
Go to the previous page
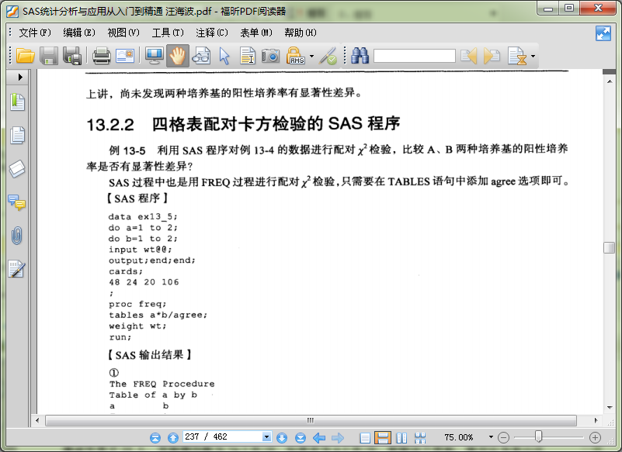(x=172, y=437)
